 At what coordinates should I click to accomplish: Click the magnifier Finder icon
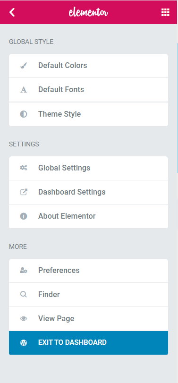[x=24, y=294]
